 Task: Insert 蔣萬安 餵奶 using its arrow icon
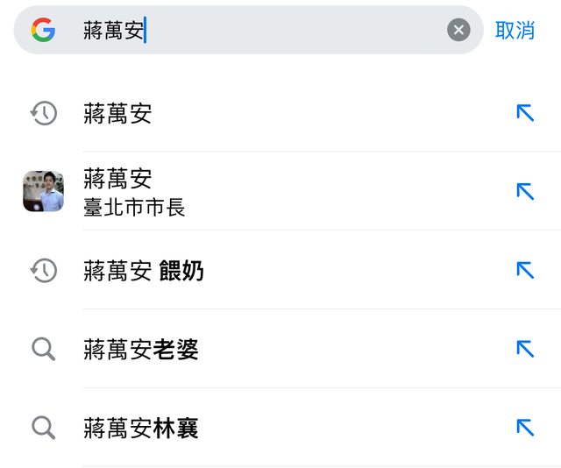click(x=525, y=271)
